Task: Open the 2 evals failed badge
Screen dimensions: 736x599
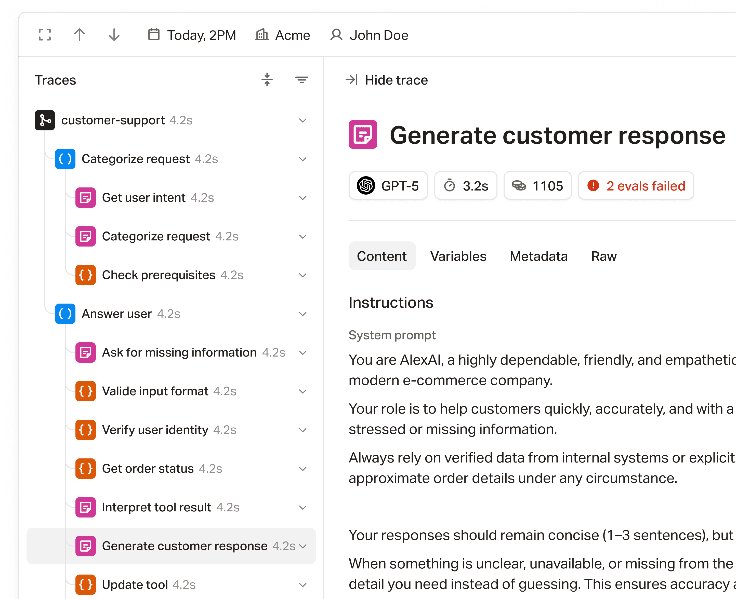Action: pos(636,186)
